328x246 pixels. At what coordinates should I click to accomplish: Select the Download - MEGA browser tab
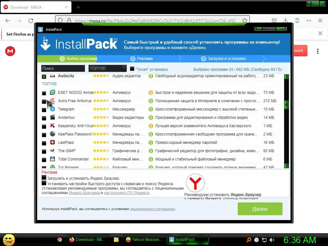pos(36,7)
